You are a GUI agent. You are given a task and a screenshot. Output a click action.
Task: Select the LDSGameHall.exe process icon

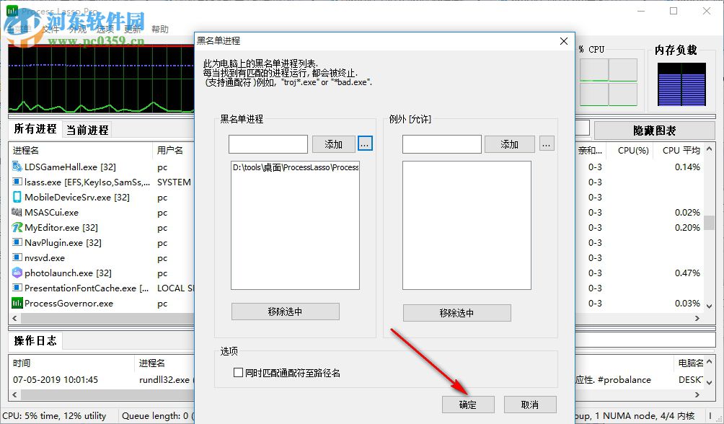(17, 167)
